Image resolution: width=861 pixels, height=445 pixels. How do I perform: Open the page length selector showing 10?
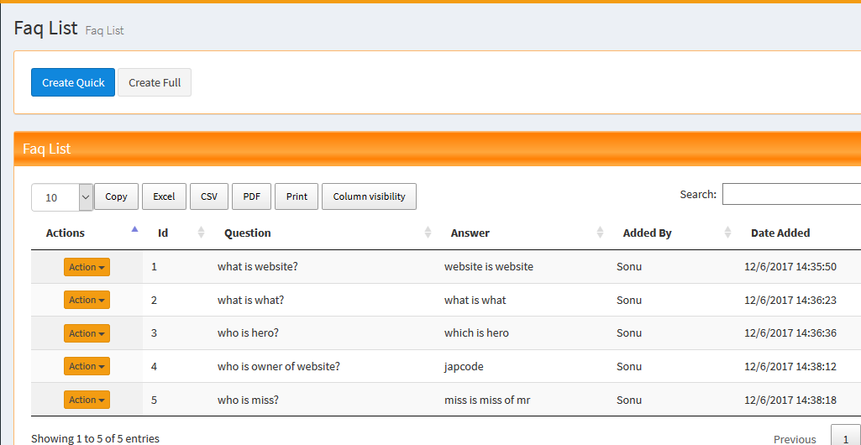(x=62, y=197)
